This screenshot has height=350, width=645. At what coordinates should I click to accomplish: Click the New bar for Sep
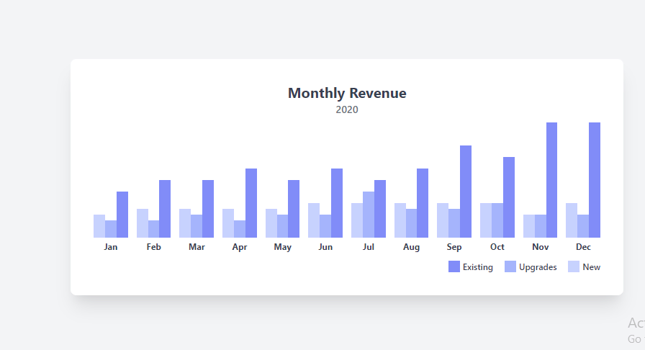[443, 220]
